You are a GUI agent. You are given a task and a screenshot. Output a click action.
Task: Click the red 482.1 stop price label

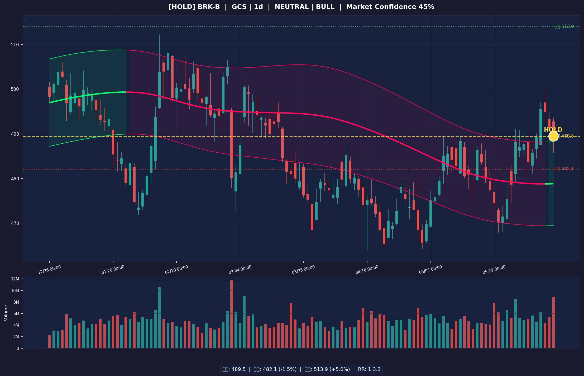coord(564,169)
